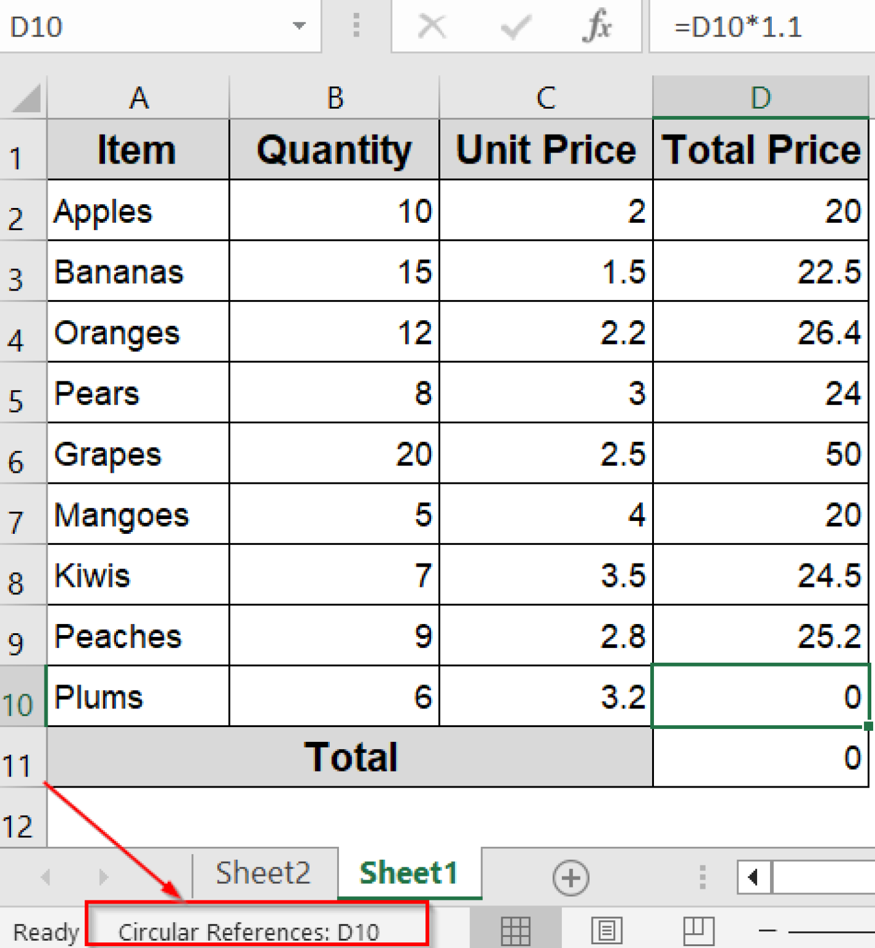Open the Name Box dropdown arrow

298,27
